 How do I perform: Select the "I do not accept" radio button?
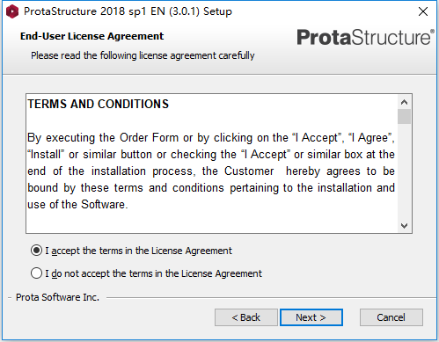(36, 273)
